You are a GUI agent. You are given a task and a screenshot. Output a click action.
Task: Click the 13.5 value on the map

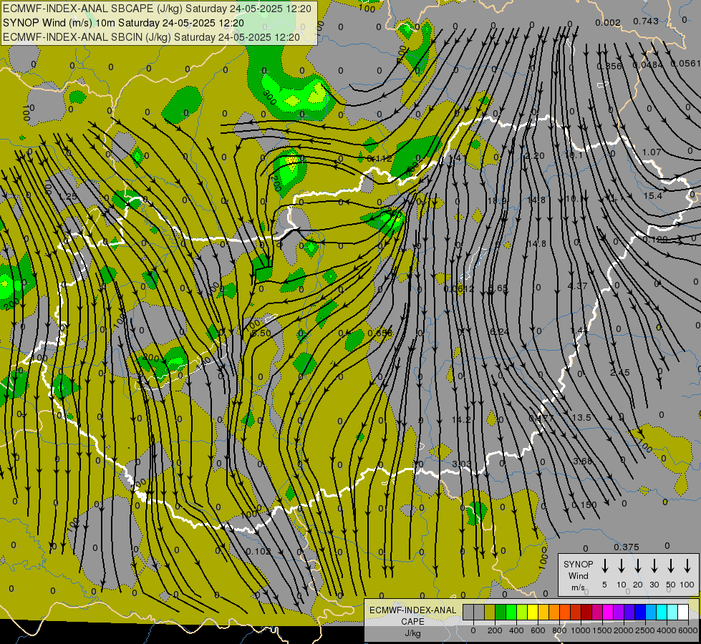[x=581, y=417]
